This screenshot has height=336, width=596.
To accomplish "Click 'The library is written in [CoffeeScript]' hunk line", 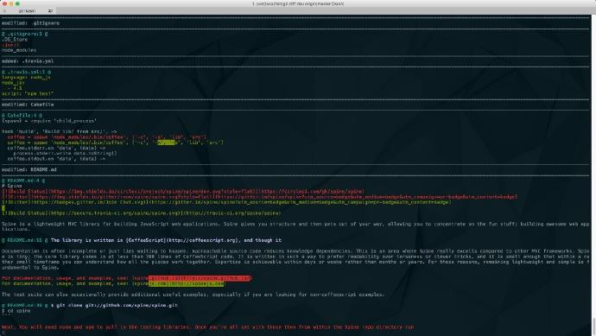I will point(166,240).
